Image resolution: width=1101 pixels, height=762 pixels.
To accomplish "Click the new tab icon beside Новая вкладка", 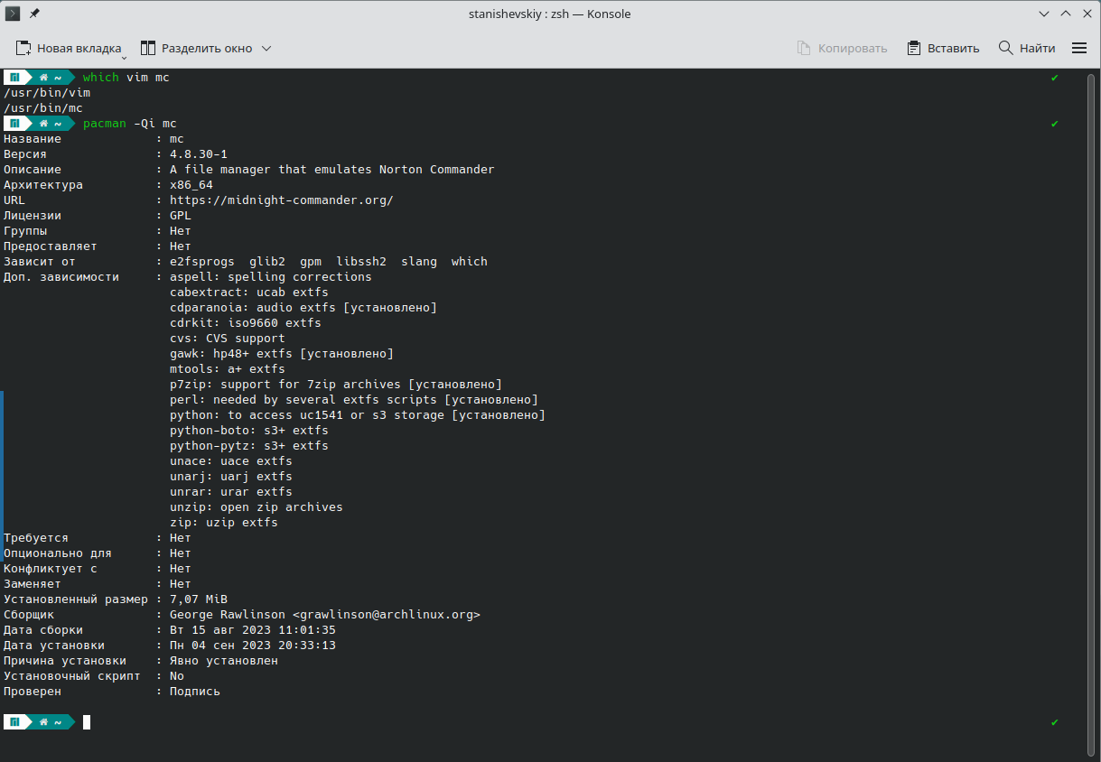I will (x=23, y=48).
